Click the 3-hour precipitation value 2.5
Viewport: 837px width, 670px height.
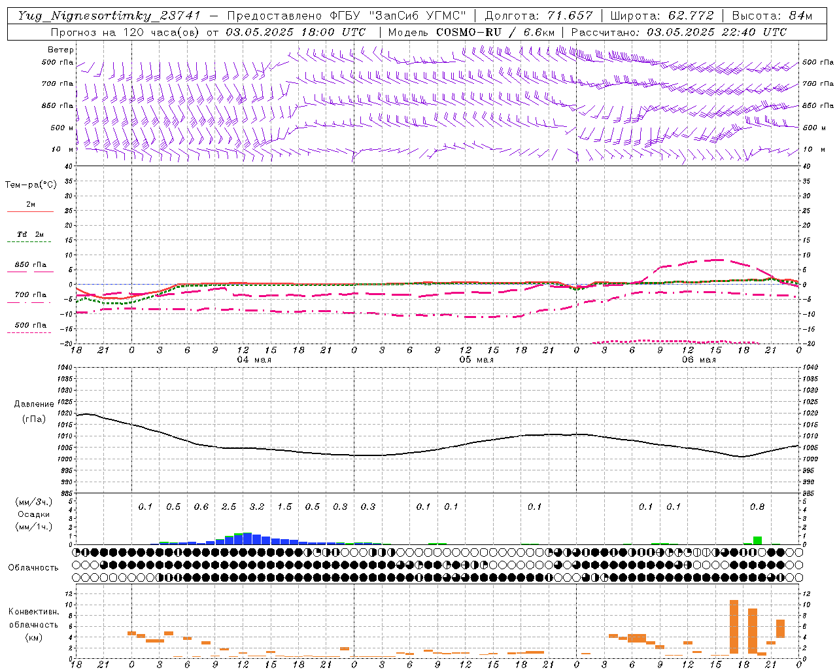click(229, 507)
